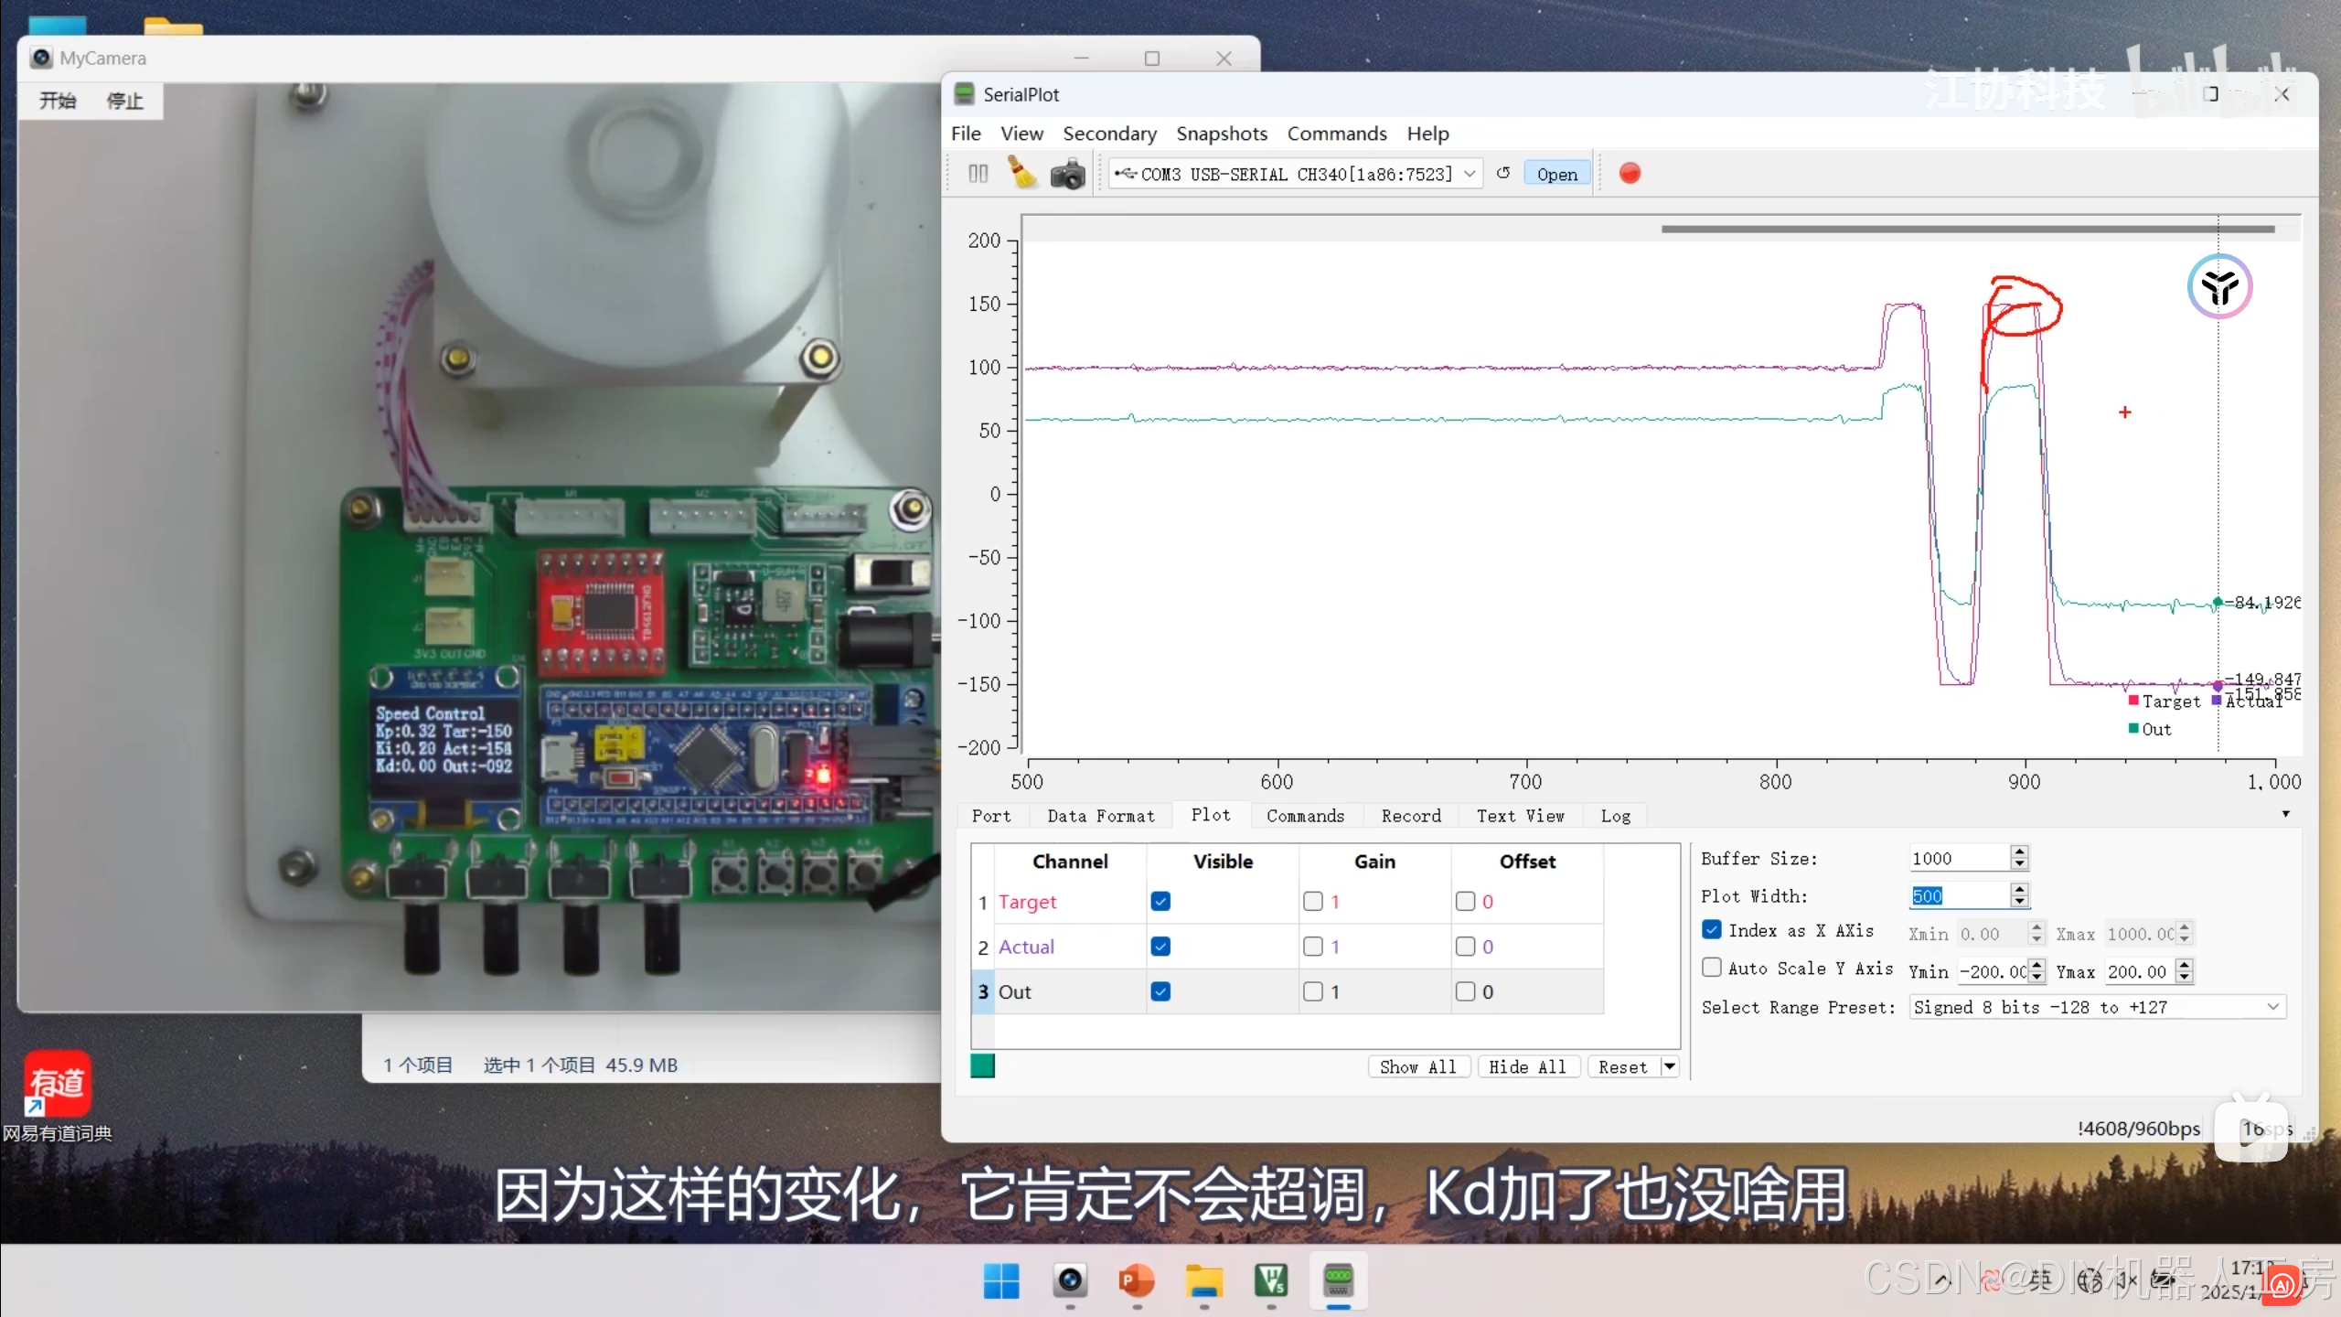Take a snapshot with the camera icon
The height and width of the screenshot is (1317, 2341).
coord(1067,174)
